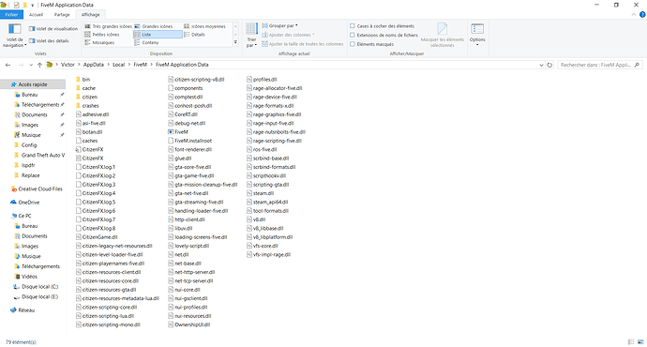Select Ce PC in navigation pane
The width and height of the screenshot is (647, 347).
coord(22,216)
